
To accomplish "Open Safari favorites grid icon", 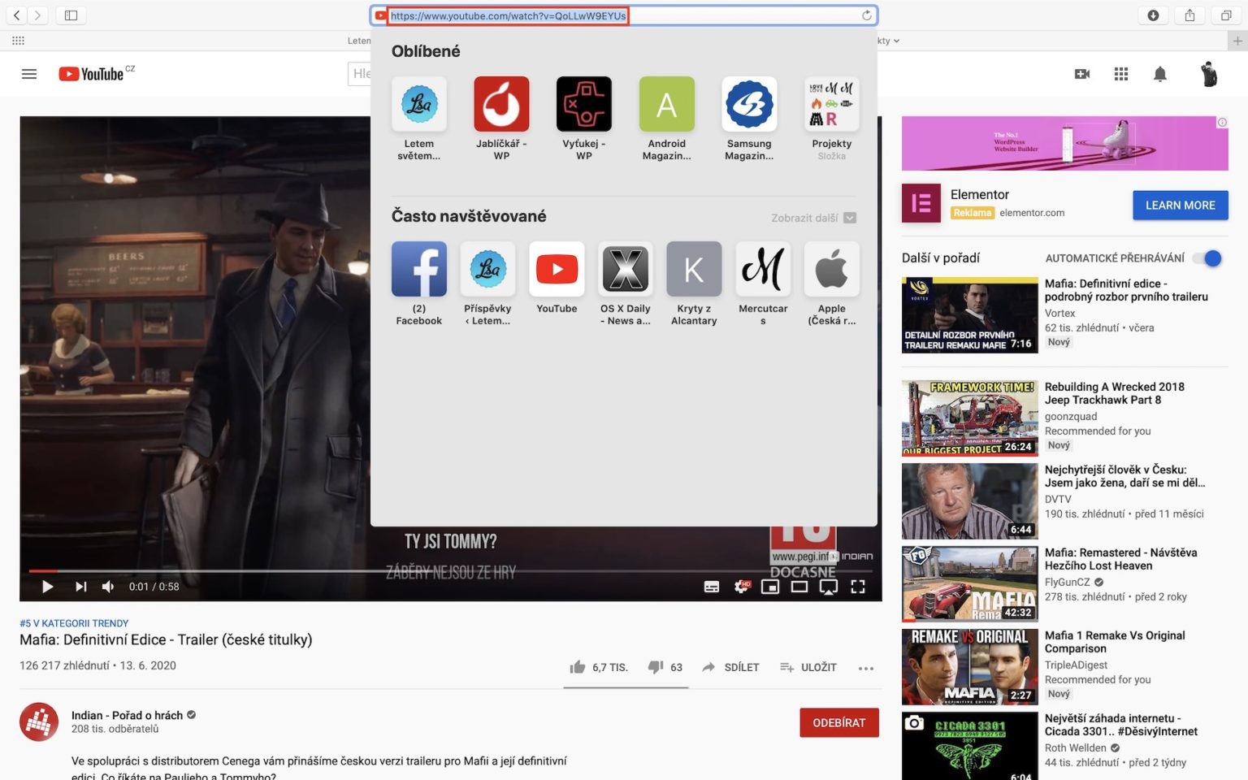I will tap(18, 41).
